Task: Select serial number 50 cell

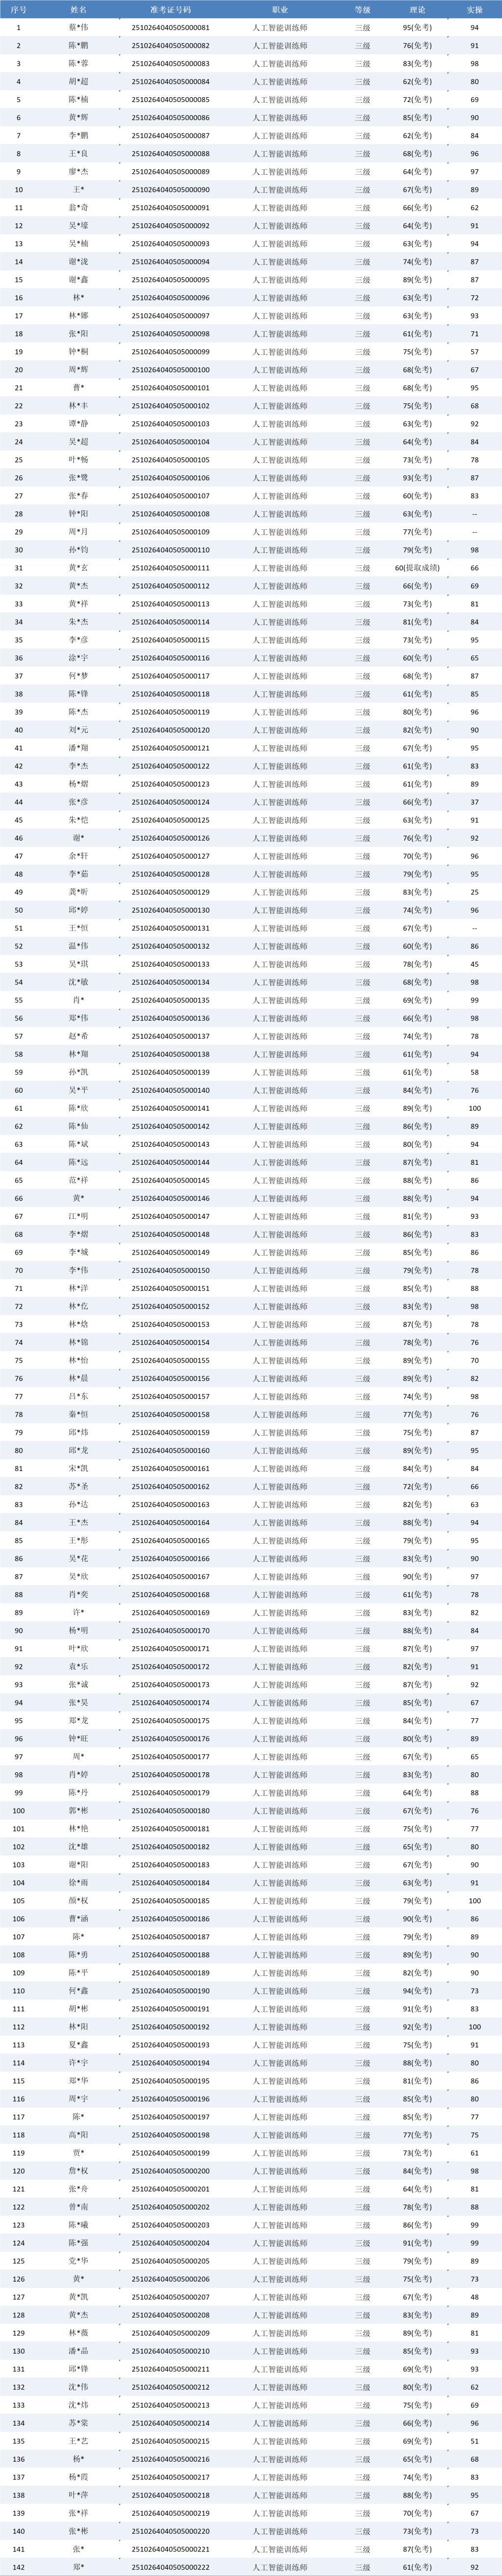Action: 19,910
